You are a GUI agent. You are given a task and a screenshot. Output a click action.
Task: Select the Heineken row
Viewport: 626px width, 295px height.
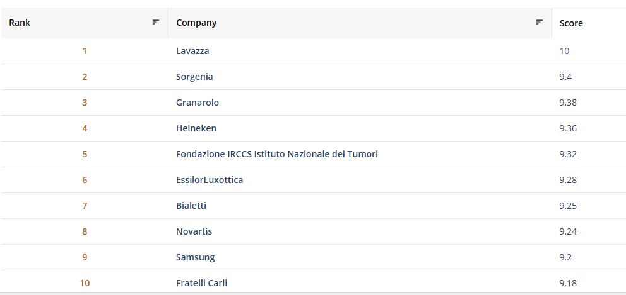click(x=196, y=128)
